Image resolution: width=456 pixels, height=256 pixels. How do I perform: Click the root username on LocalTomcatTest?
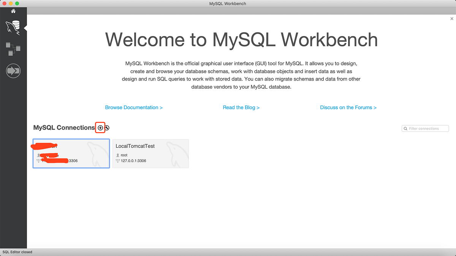(123, 155)
